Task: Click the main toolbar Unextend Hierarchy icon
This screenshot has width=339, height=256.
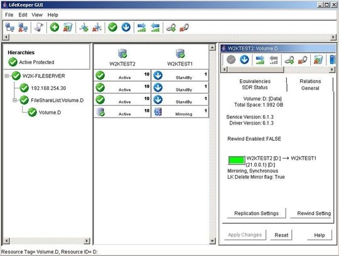Action: pyautogui.click(x=155, y=28)
